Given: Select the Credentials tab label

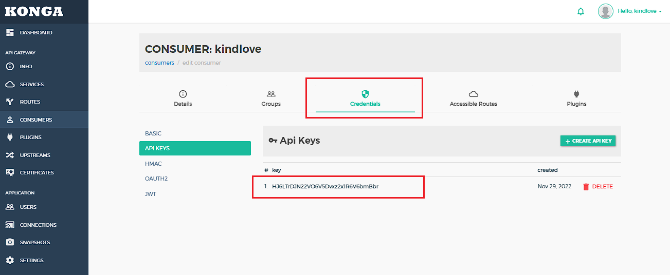Looking at the screenshot, I should click(365, 104).
